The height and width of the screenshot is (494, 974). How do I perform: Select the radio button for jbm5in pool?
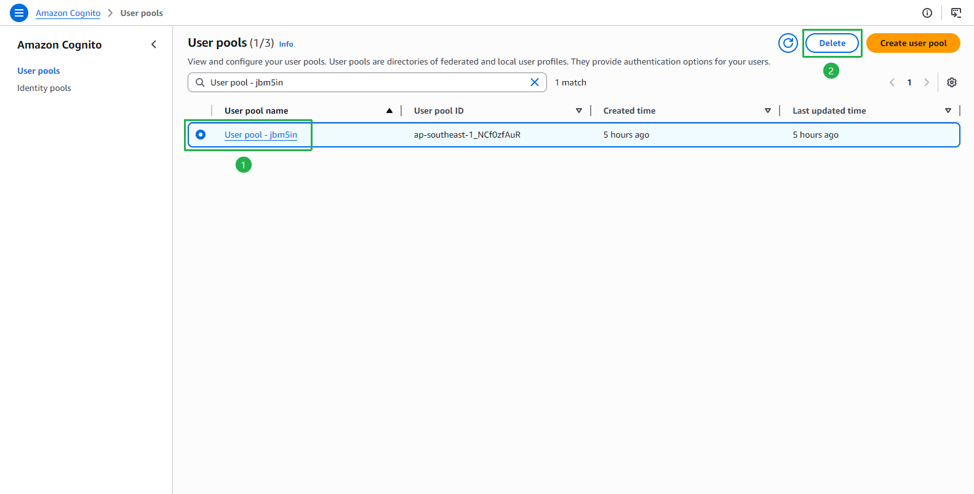[201, 135]
